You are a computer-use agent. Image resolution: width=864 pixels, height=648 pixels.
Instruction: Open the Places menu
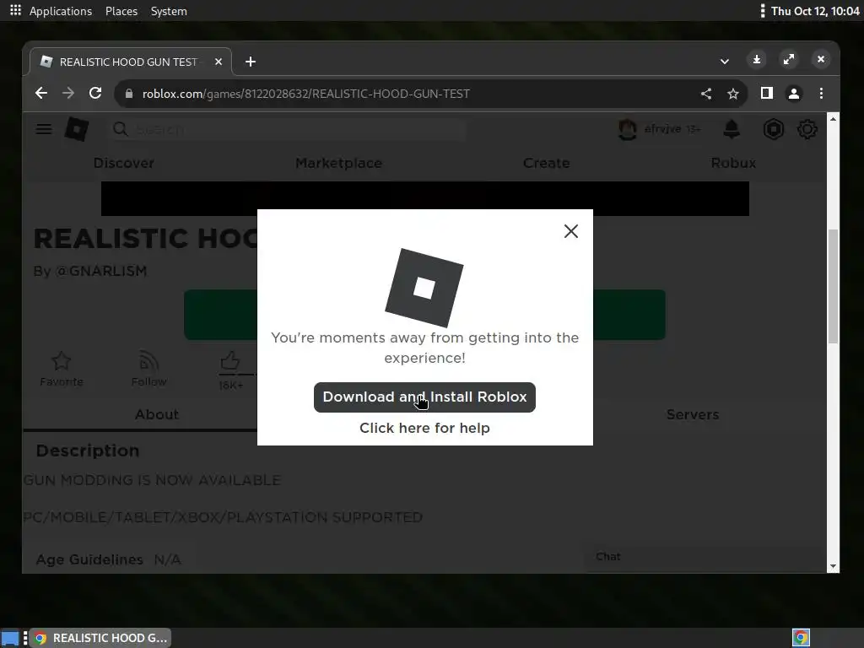tap(121, 11)
